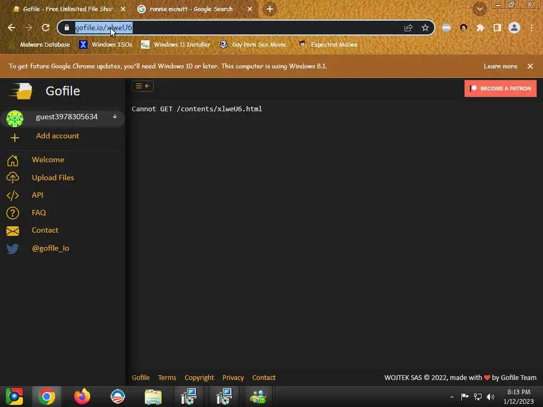Click the volume speaker tray icon
This screenshot has height=407, width=543.
point(491,397)
